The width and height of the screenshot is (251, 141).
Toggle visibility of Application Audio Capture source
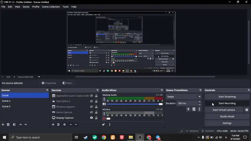click(x=91, y=96)
